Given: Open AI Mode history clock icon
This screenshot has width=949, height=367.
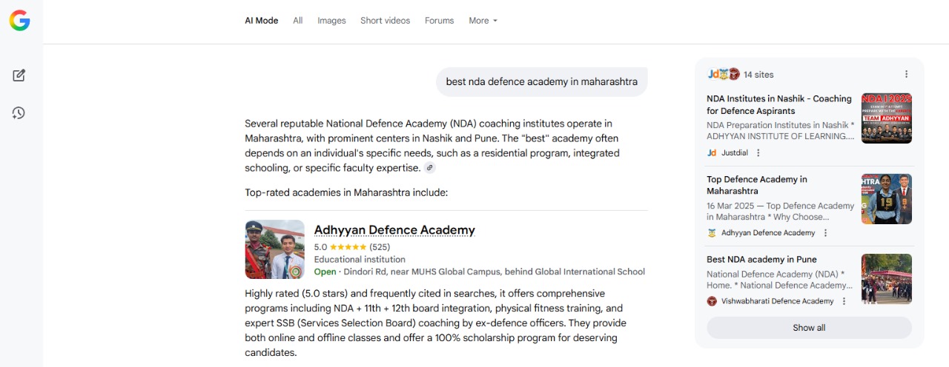Looking at the screenshot, I should (x=19, y=113).
